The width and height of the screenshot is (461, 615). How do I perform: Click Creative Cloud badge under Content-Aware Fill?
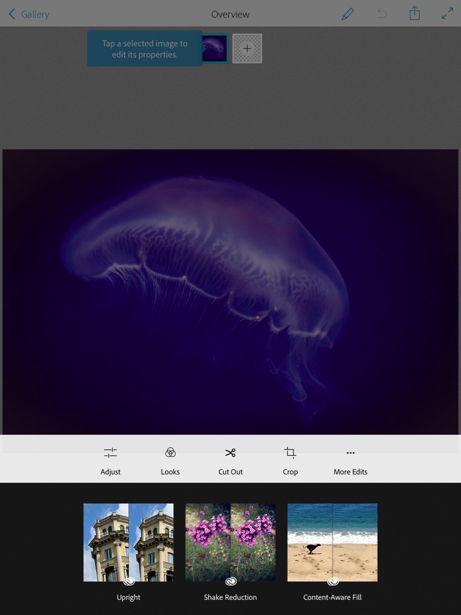point(333,581)
